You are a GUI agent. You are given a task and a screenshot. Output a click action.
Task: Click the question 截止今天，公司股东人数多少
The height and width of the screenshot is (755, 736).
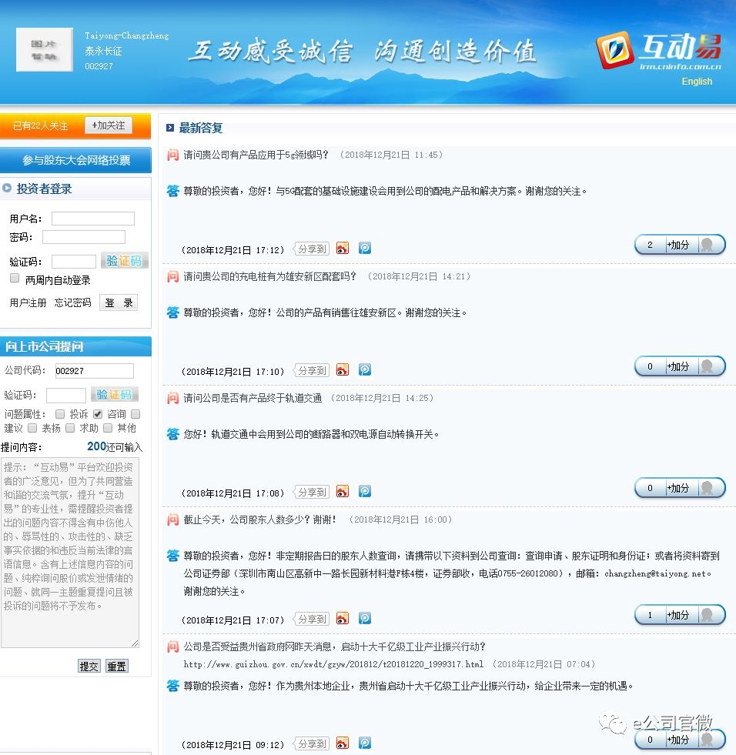pos(260,519)
